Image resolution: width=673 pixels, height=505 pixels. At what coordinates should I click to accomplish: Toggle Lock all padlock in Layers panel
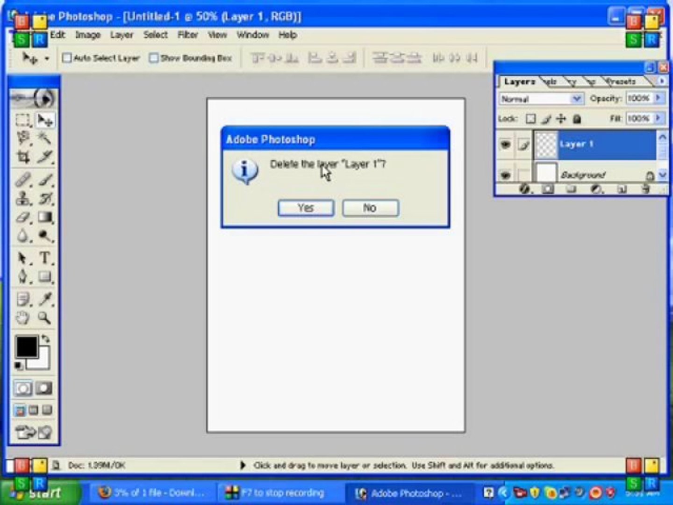(577, 119)
